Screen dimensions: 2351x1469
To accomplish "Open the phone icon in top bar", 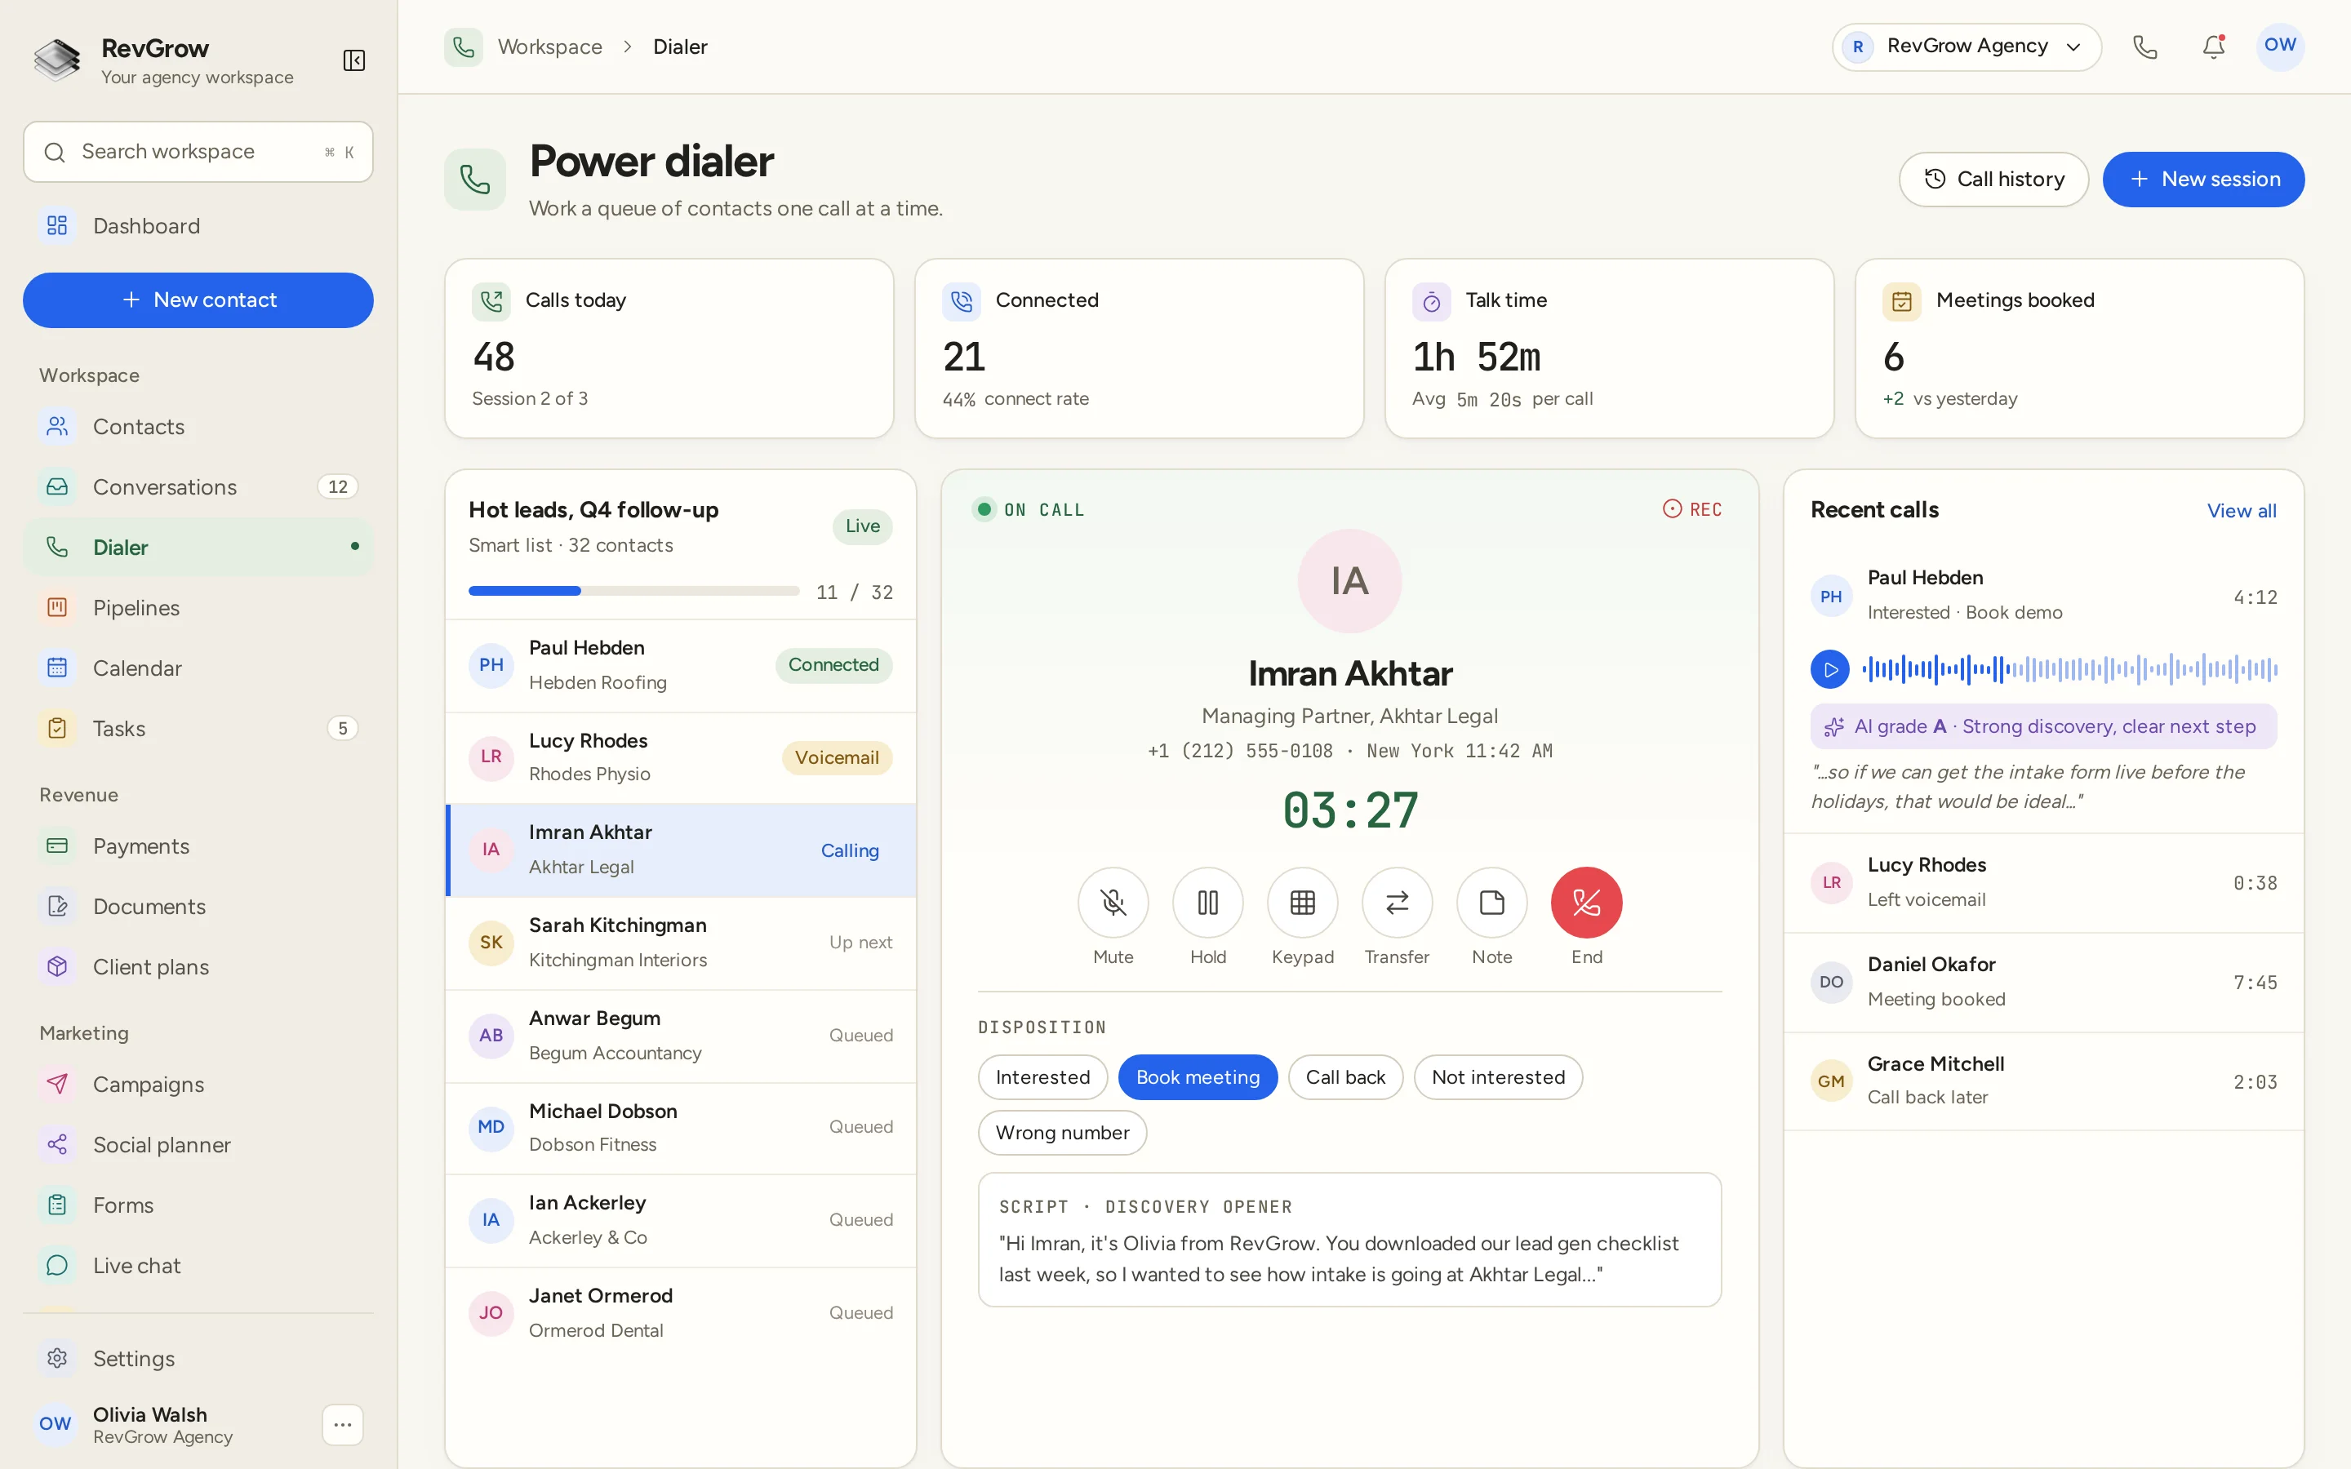I will [2145, 47].
